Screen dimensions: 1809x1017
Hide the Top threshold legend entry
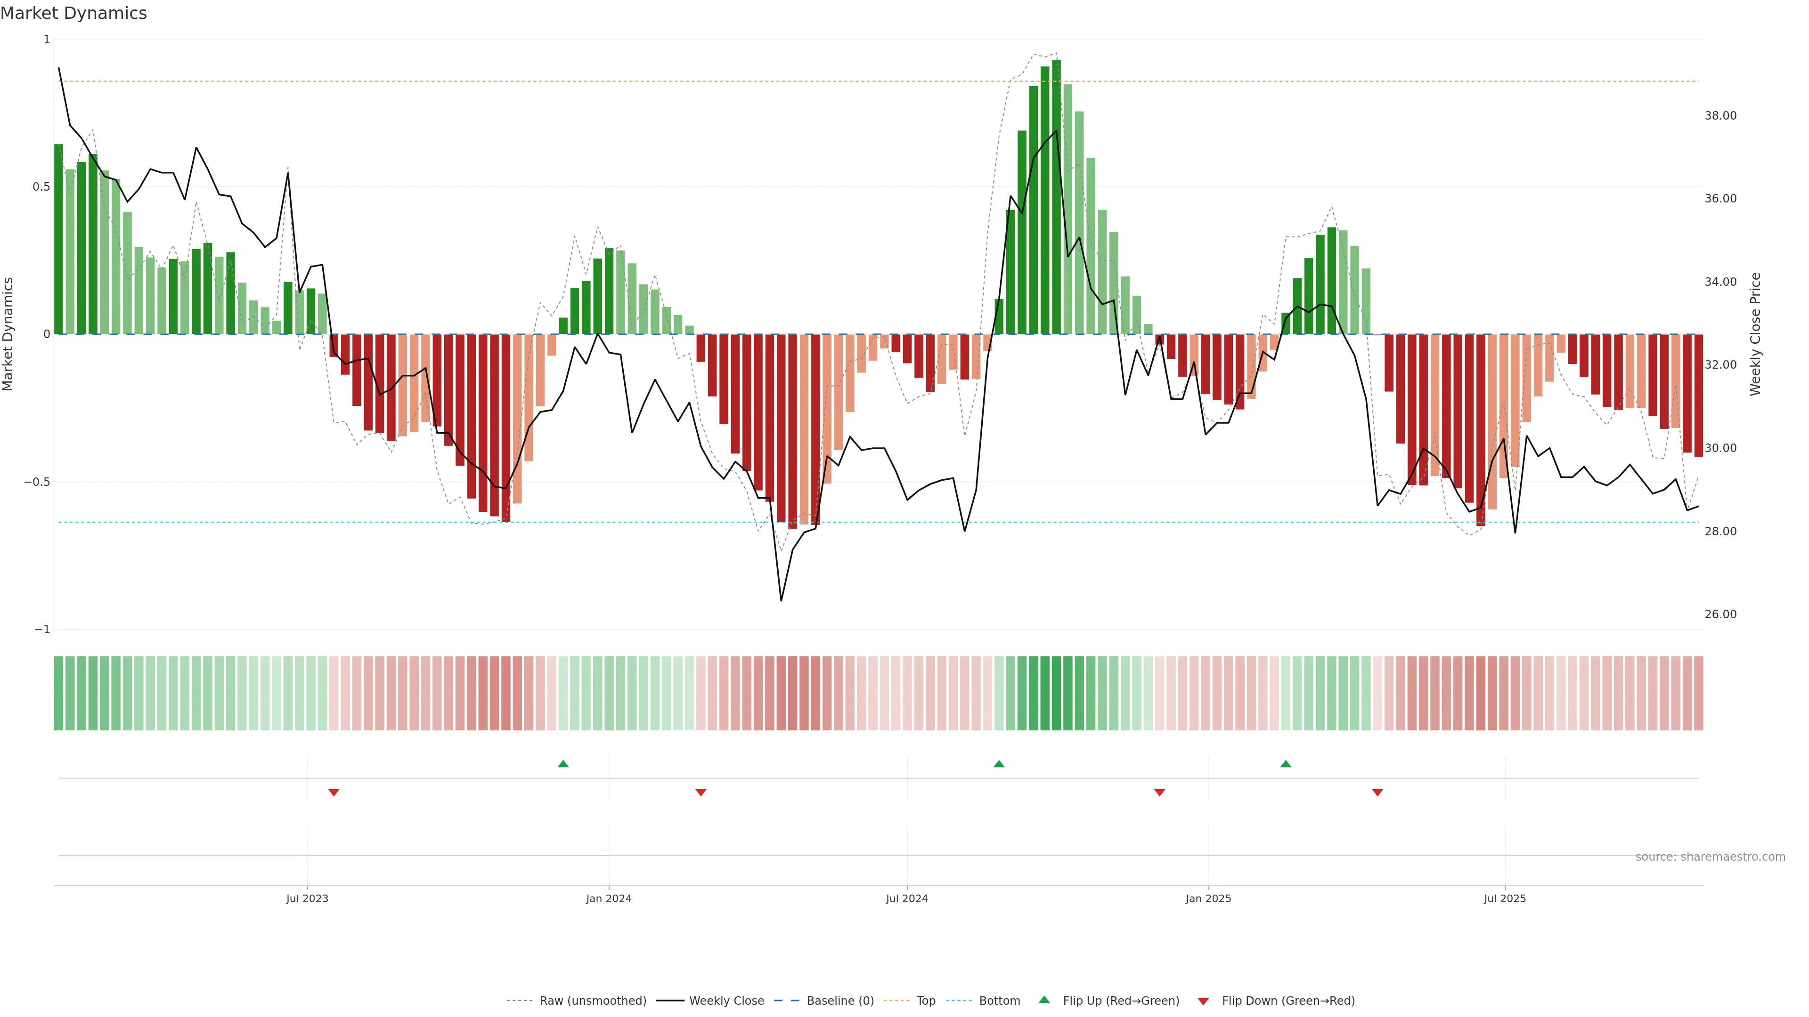926,1001
